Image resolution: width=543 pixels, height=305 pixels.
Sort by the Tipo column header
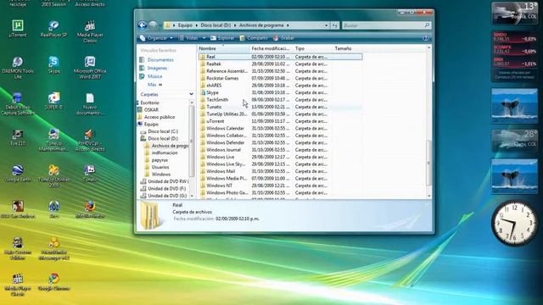[x=312, y=48]
